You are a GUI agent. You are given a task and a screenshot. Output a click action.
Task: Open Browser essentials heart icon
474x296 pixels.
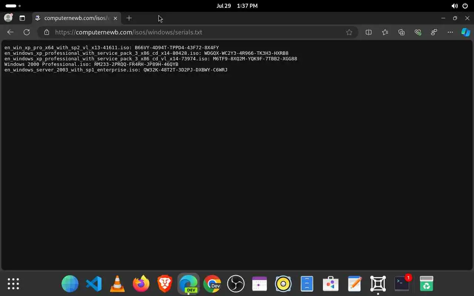click(418, 32)
